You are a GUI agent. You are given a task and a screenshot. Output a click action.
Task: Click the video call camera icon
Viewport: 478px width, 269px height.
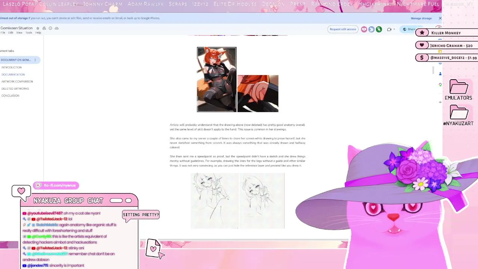pos(389,29)
